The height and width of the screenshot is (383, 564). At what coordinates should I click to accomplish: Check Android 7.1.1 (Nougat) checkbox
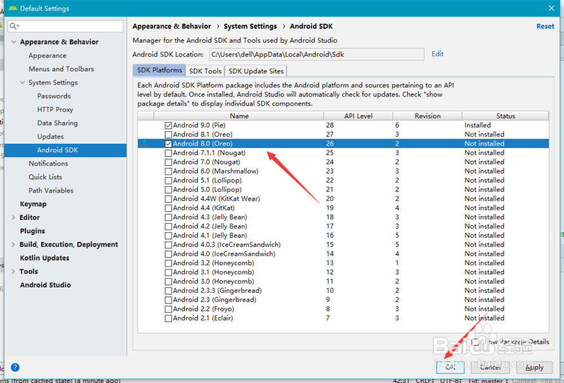tap(168, 153)
